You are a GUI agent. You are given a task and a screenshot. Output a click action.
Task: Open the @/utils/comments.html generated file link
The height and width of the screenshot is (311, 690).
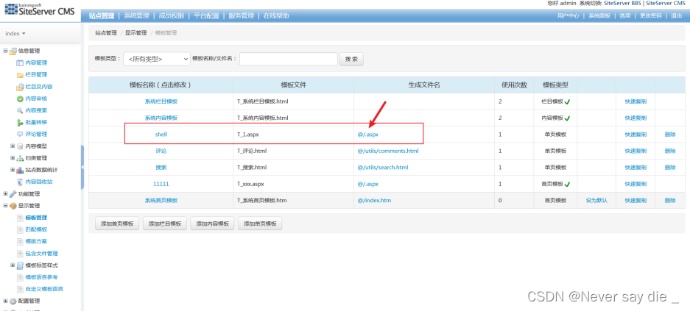pyautogui.click(x=387, y=151)
